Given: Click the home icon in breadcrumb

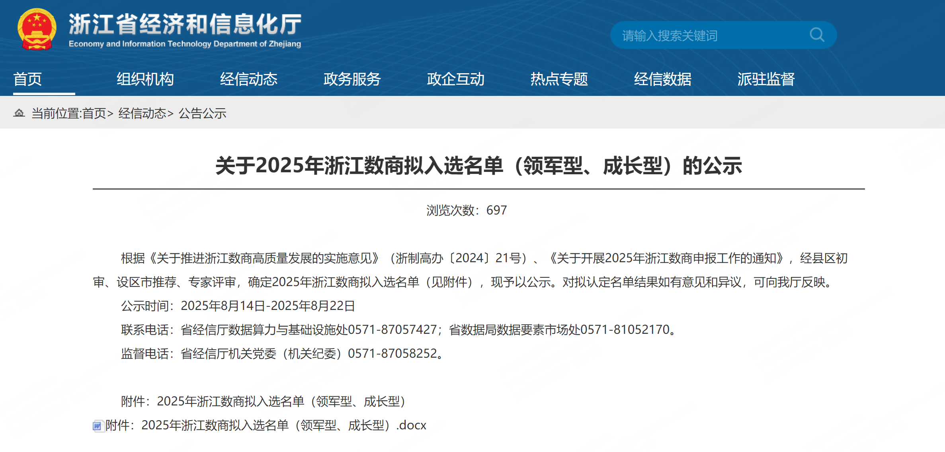Looking at the screenshot, I should coord(19,113).
